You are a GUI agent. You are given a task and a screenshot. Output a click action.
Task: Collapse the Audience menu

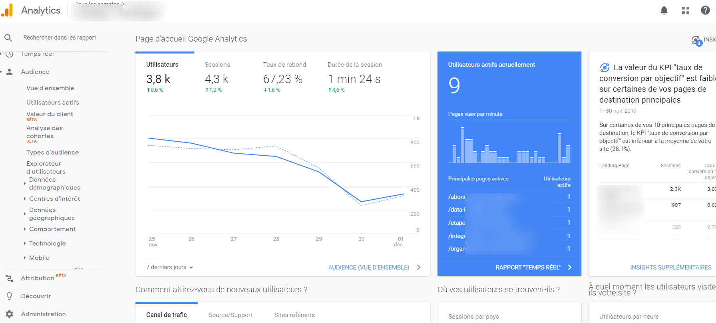pyautogui.click(x=1, y=72)
